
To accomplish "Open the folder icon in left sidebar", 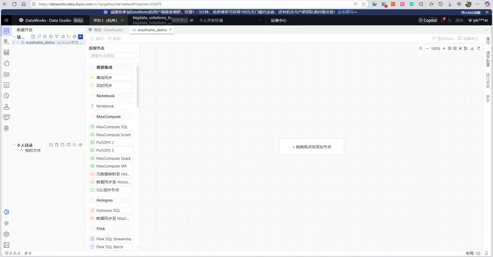I will pos(6,74).
